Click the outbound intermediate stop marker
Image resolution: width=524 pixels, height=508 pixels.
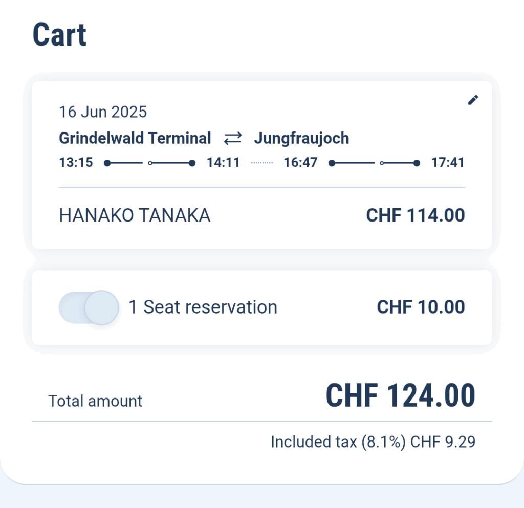coord(150,163)
